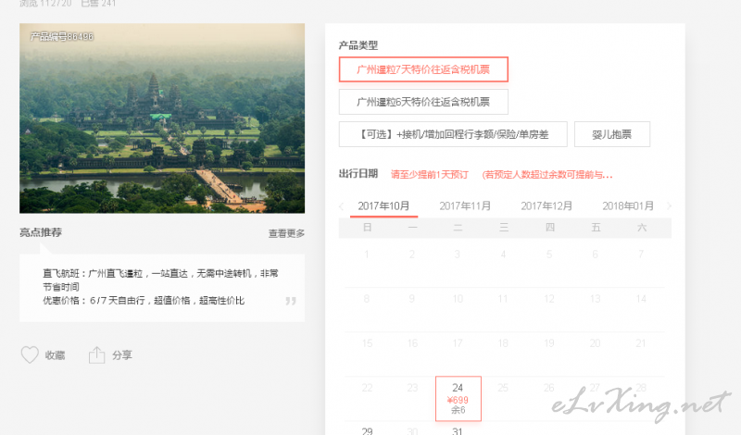Click the 产品类型 label
Image resolution: width=741 pixels, height=435 pixels.
click(358, 45)
